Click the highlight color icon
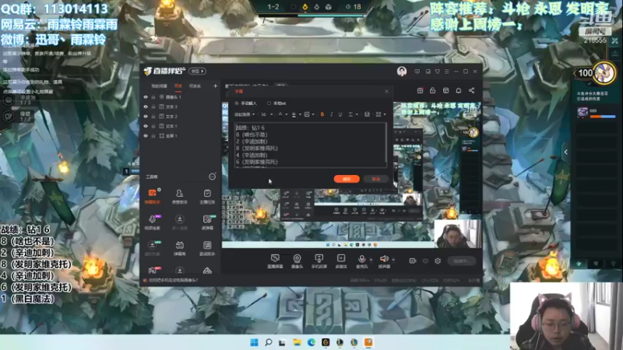 click(x=294, y=114)
